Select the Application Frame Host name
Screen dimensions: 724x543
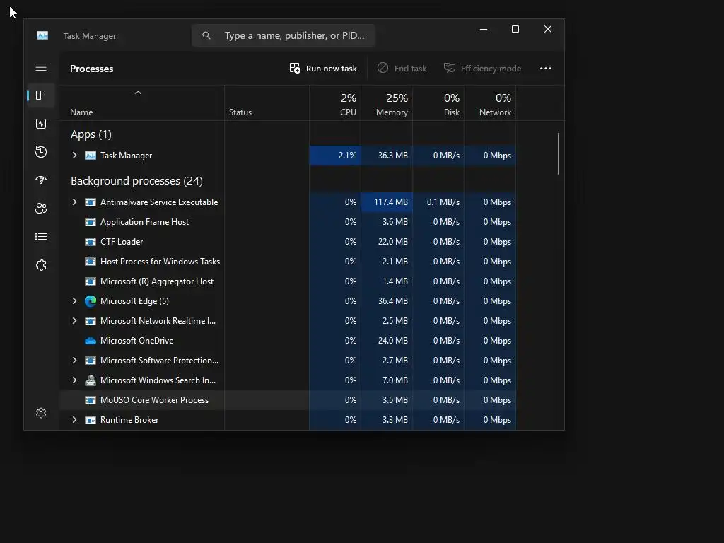(x=144, y=222)
